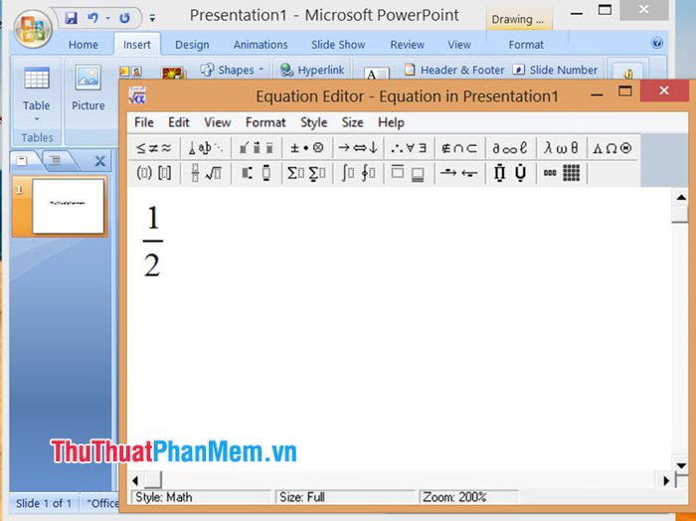Select slide 1 thumbnail

(68, 206)
